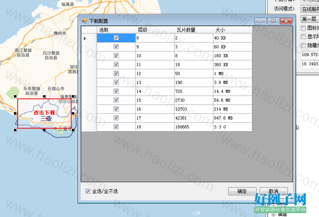This screenshot has height=217, width=319.
Task: Maximize the 下载配置 dialog
Action: (x=273, y=21)
